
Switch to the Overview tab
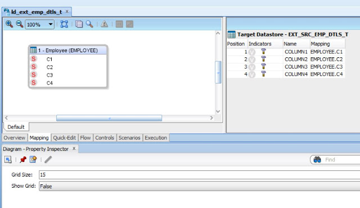click(x=15, y=138)
